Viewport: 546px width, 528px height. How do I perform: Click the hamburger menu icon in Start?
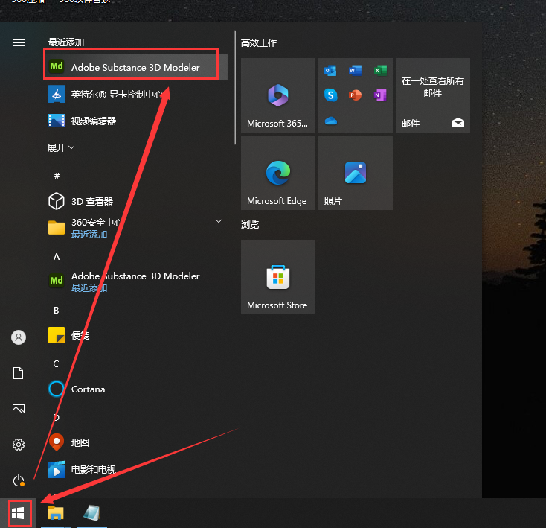(19, 43)
